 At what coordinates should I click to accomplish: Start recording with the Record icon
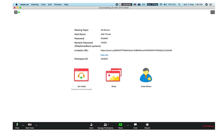click(147, 126)
